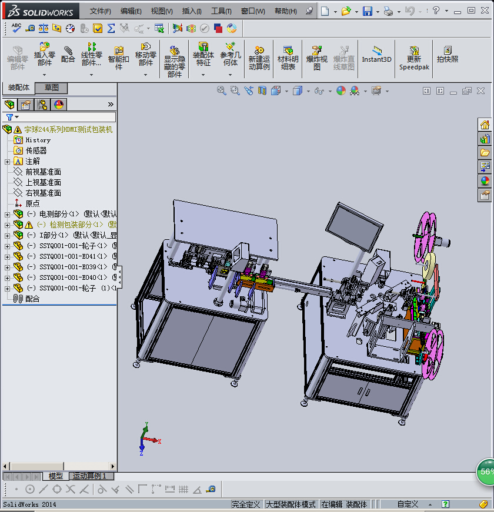Open the 工具(T) menu
This screenshot has width=494, height=512.
click(221, 11)
